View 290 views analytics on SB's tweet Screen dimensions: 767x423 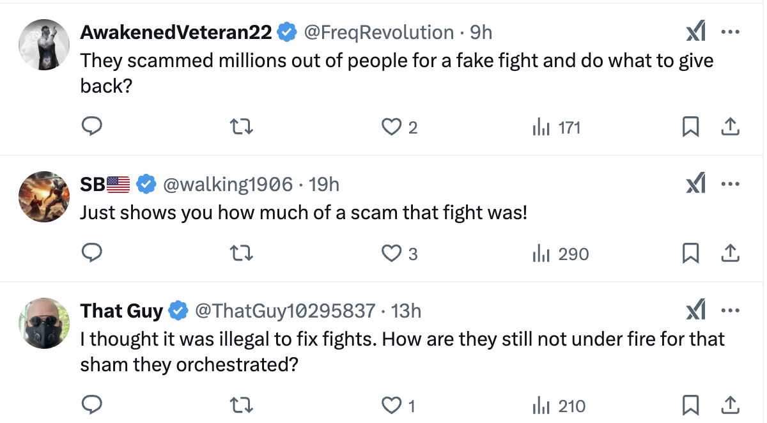(x=561, y=254)
